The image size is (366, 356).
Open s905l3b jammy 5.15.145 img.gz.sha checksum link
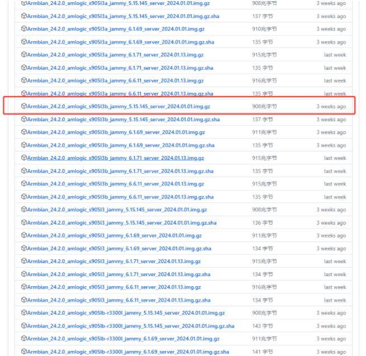123,119
